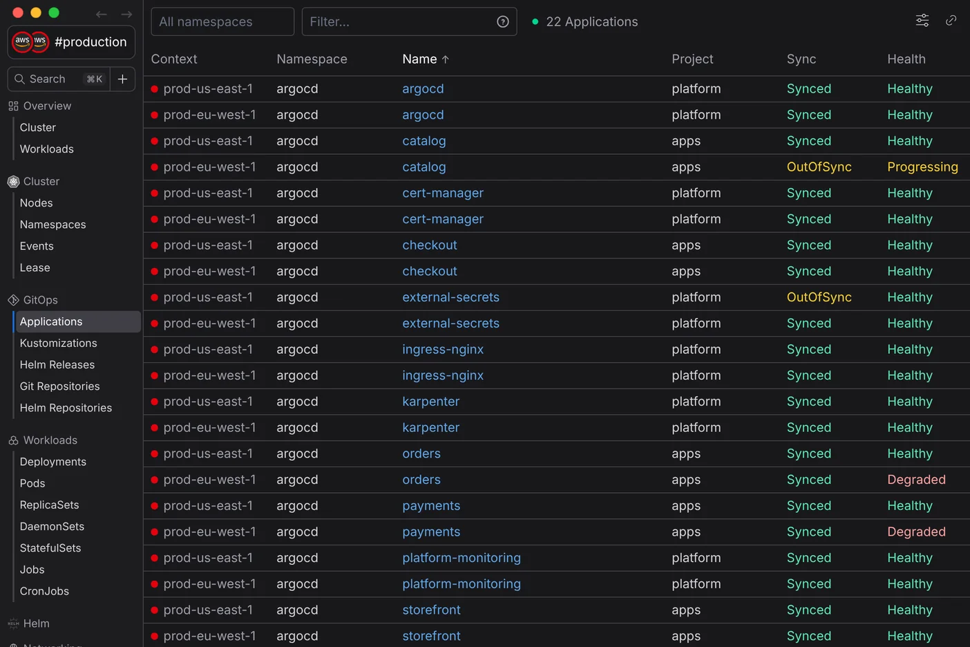Open StatefulSets in sidebar

click(50, 548)
